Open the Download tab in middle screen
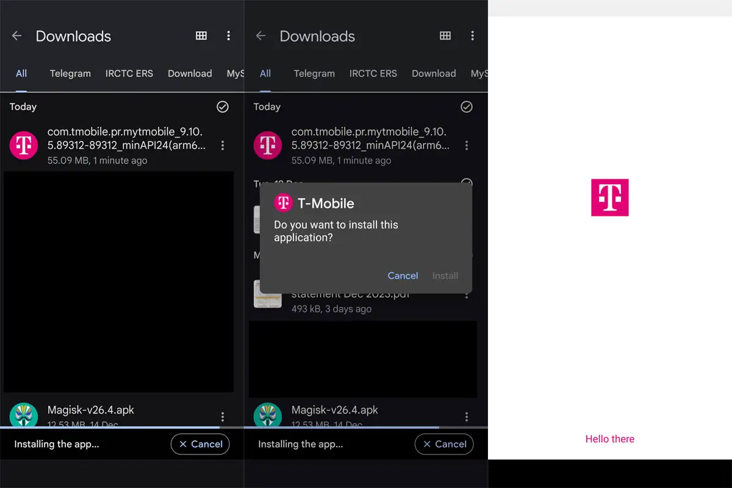The width and height of the screenshot is (732, 488). [x=434, y=74]
